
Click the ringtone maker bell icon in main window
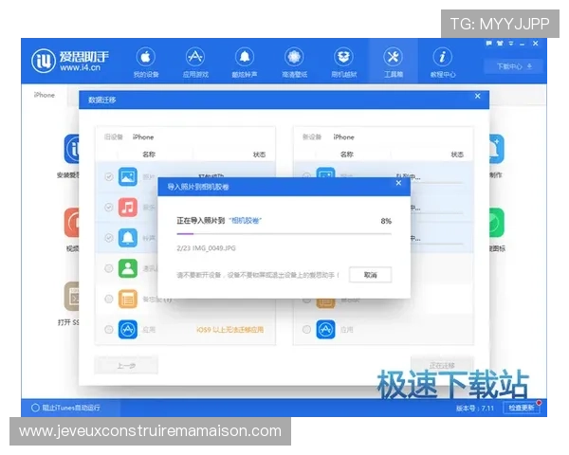[x=497, y=149]
